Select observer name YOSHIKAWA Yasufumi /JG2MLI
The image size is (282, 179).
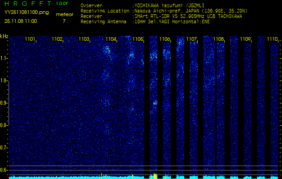pos(170,5)
